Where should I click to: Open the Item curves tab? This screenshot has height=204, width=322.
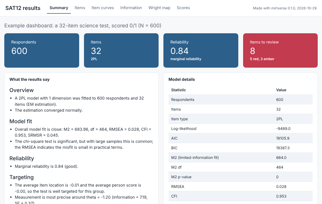tap(103, 8)
